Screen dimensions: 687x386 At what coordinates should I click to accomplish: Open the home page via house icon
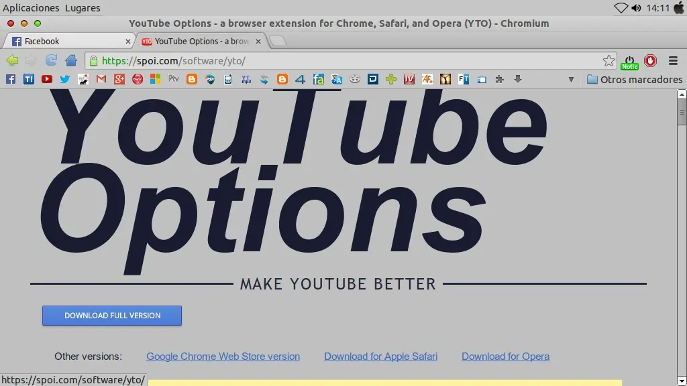click(71, 60)
